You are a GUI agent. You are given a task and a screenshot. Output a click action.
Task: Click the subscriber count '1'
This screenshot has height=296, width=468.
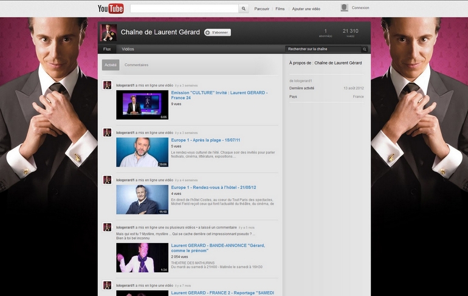tap(326, 31)
